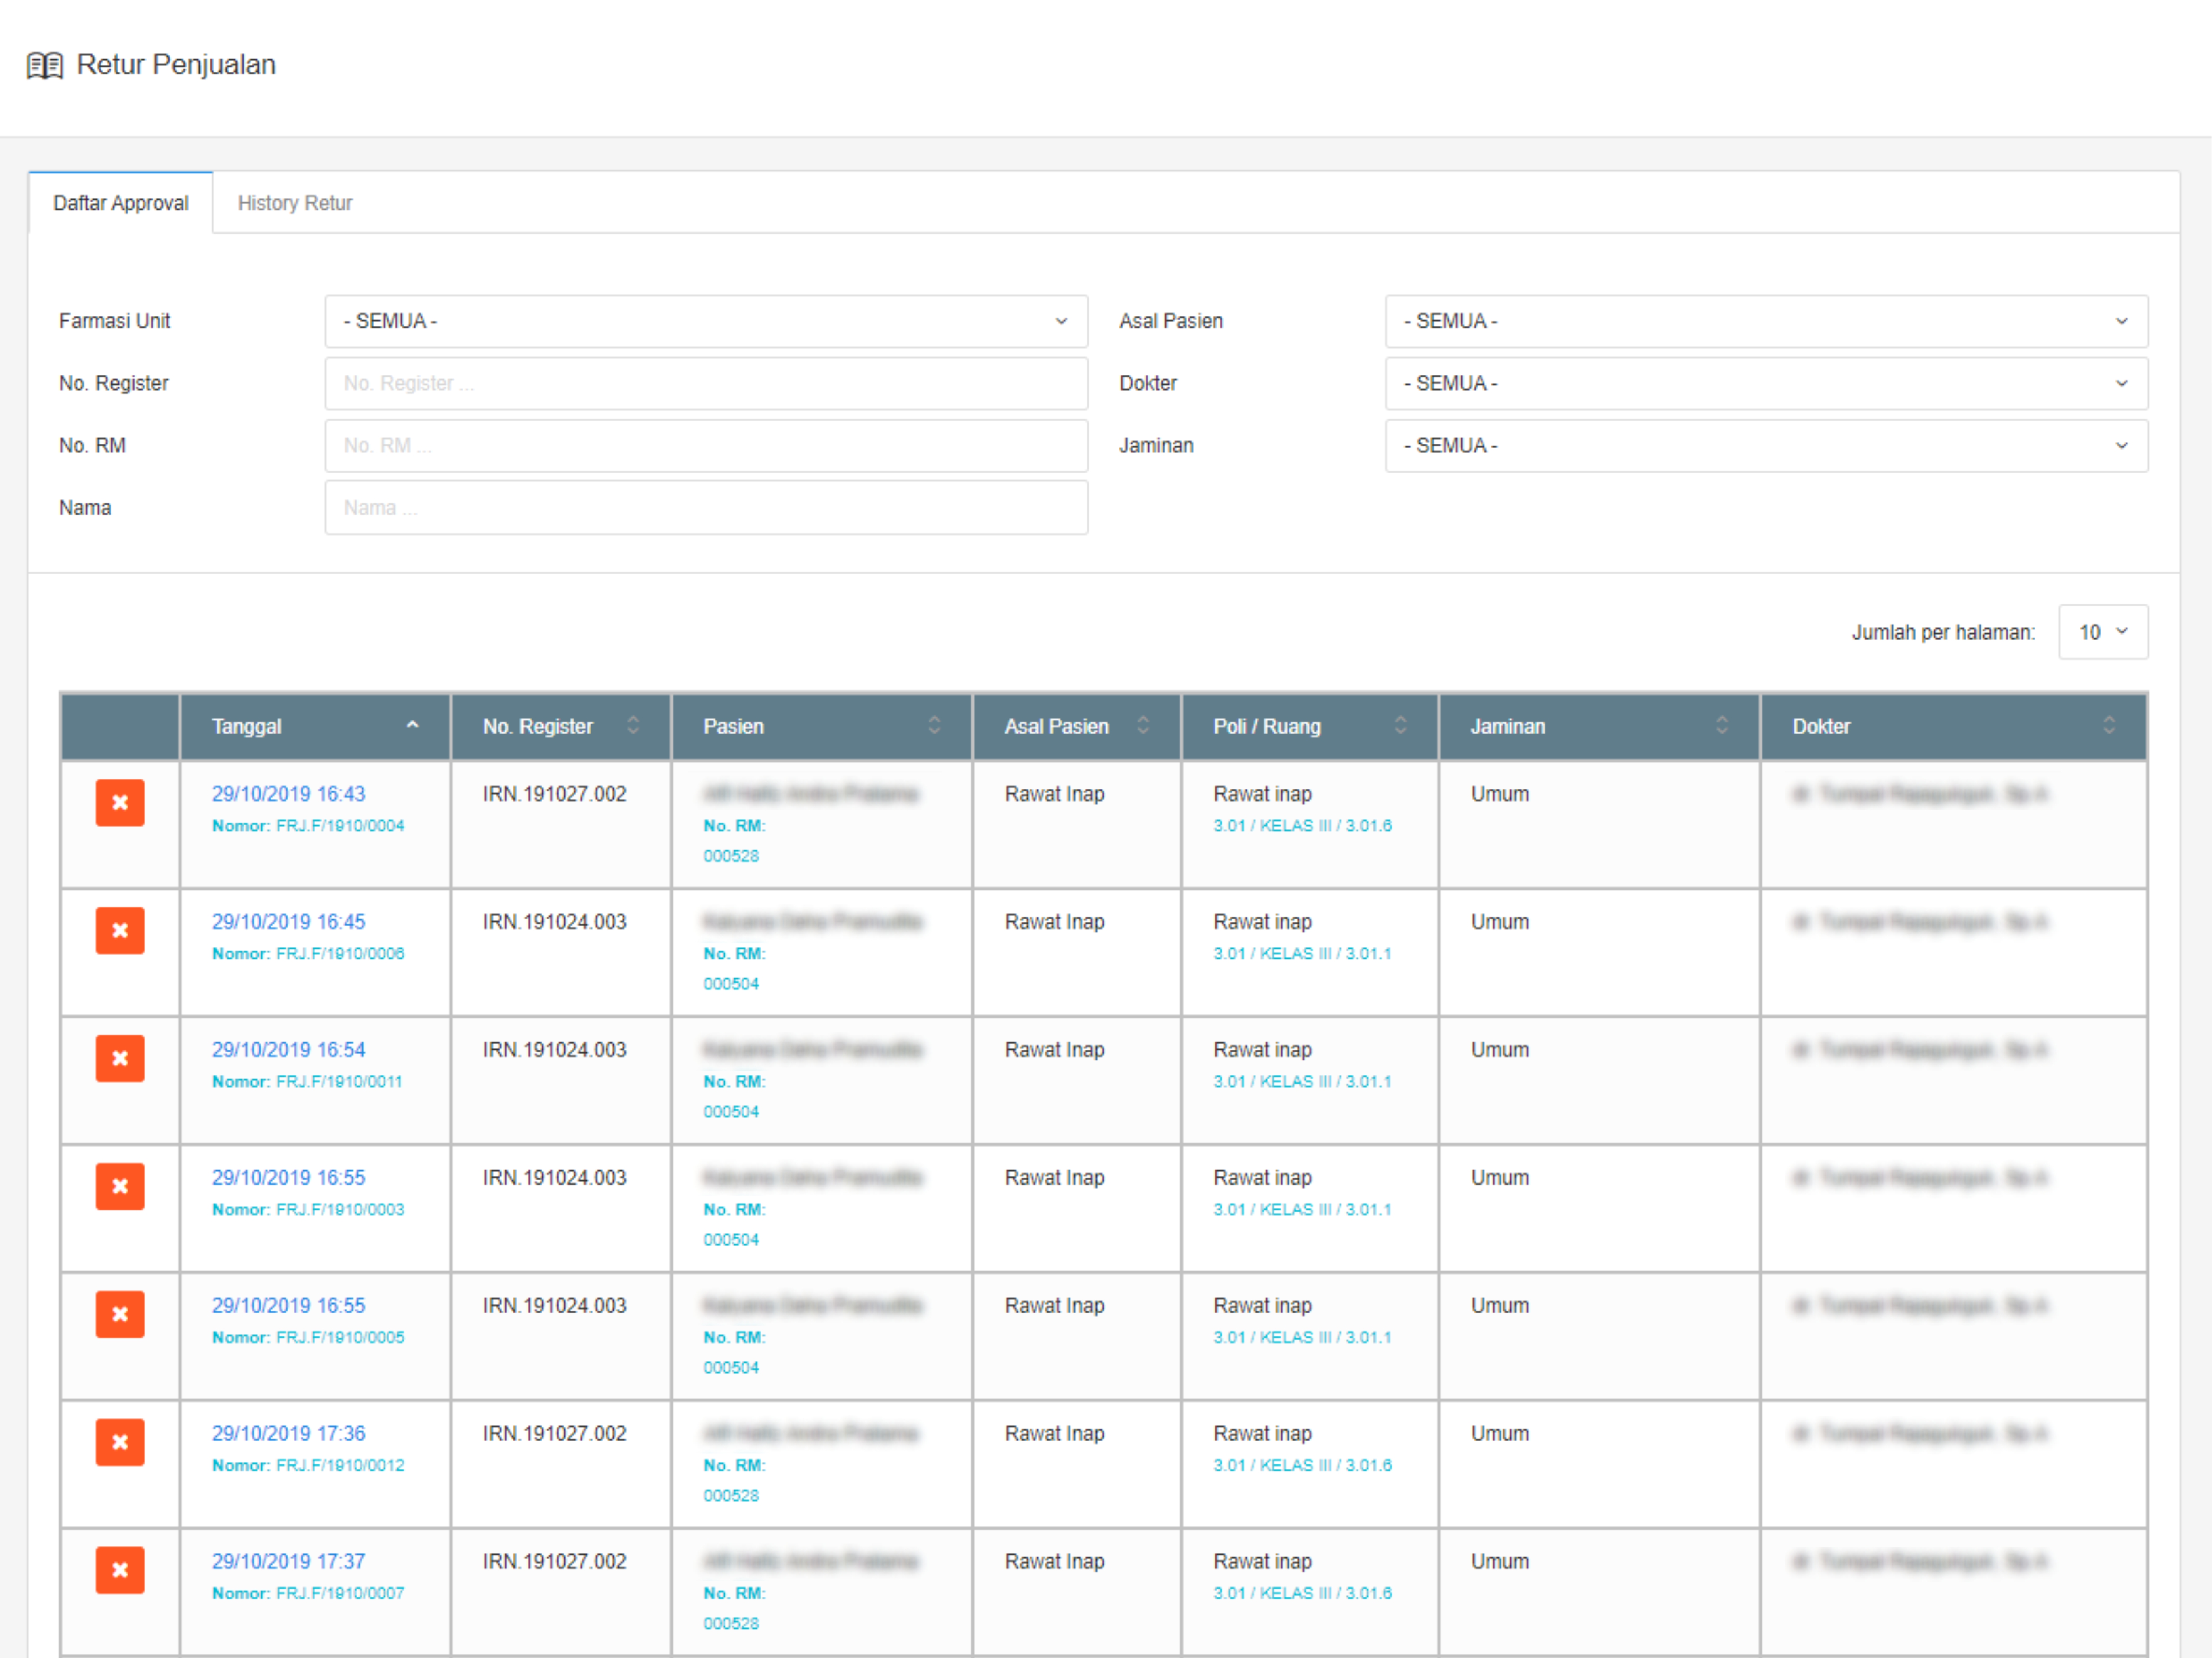The width and height of the screenshot is (2212, 1658).
Task: Reject the return numbered FRJ.F/1910/0006
Action: (120, 931)
